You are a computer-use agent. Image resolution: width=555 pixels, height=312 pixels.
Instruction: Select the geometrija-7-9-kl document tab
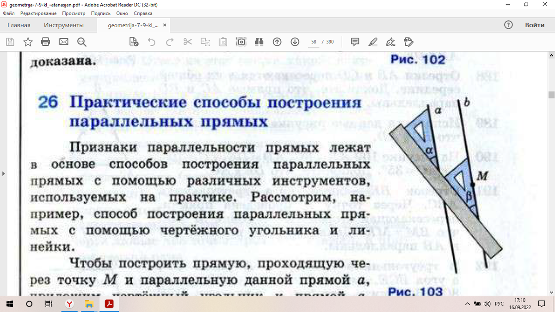point(133,25)
